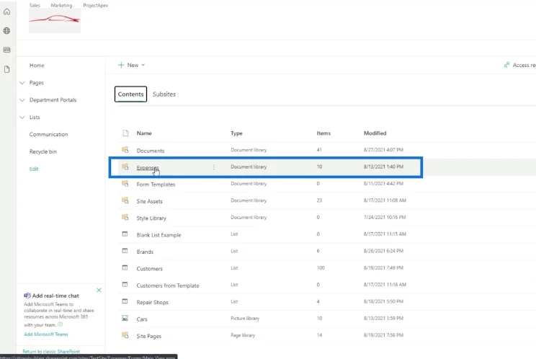The image size is (536, 359).
Task: Dismiss the Add real-time chat card
Action: pos(99,291)
